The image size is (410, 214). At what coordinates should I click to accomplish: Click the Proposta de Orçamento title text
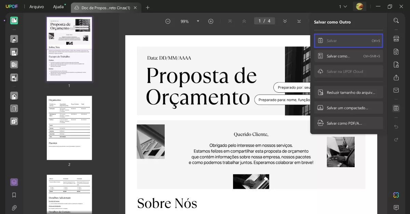[x=201, y=86]
